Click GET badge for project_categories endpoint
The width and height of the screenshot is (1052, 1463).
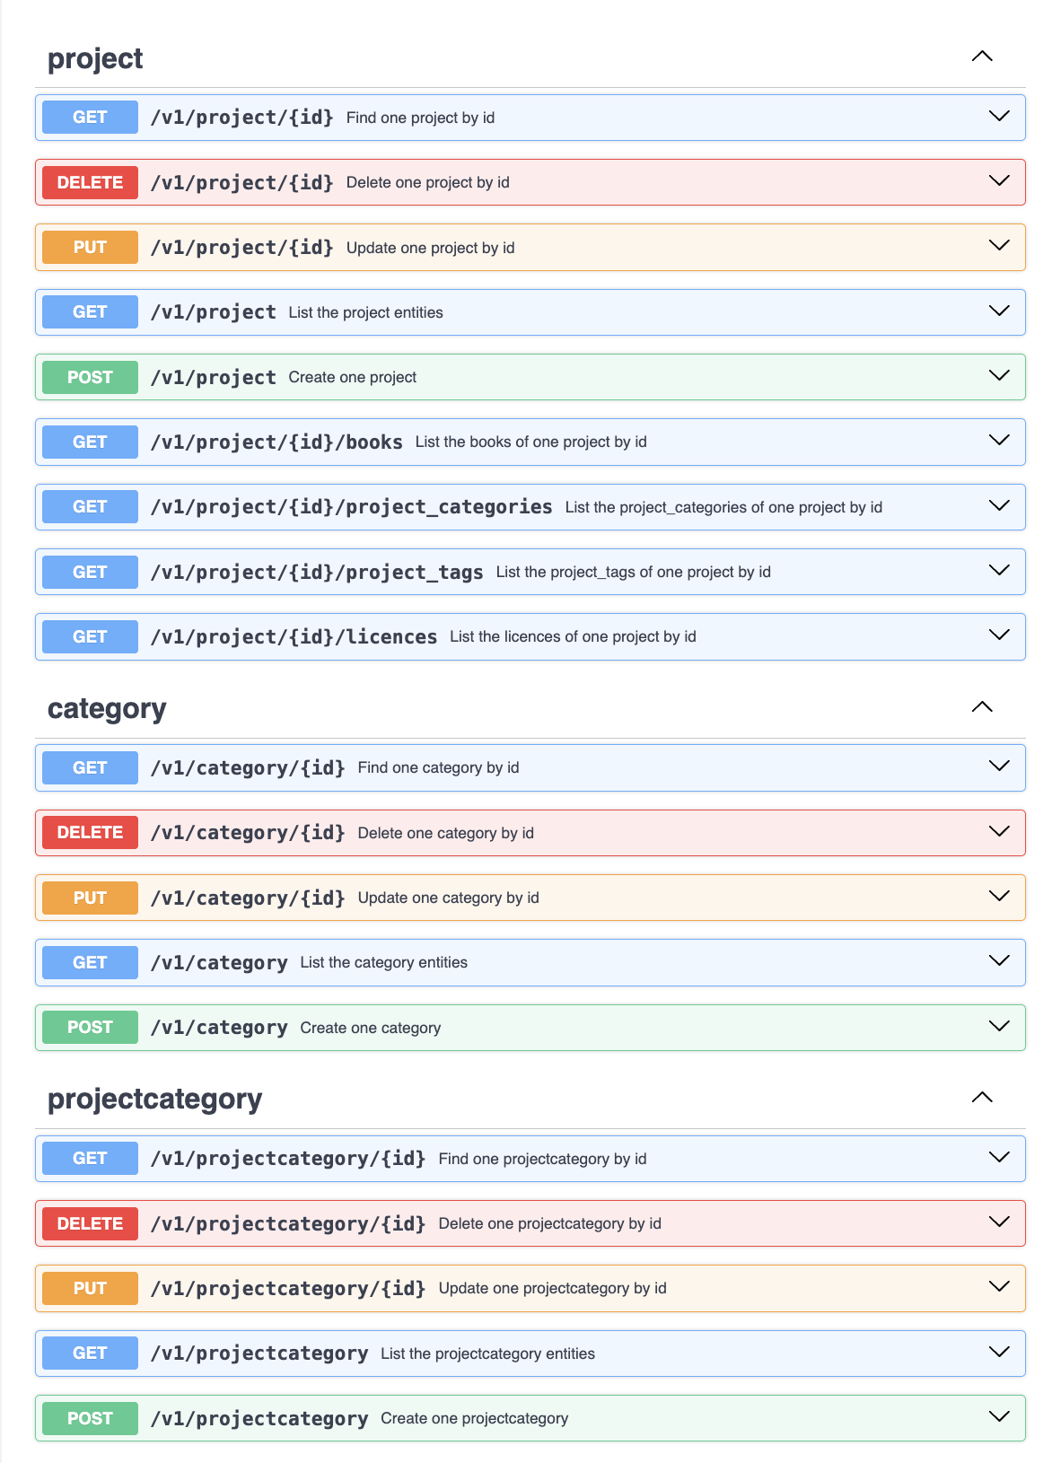point(90,507)
